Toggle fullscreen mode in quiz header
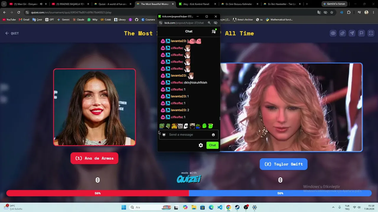This screenshot has height=212, width=378. (371, 33)
